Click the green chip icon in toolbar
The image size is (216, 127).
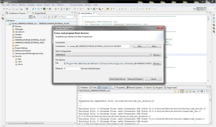[x=44, y=9]
